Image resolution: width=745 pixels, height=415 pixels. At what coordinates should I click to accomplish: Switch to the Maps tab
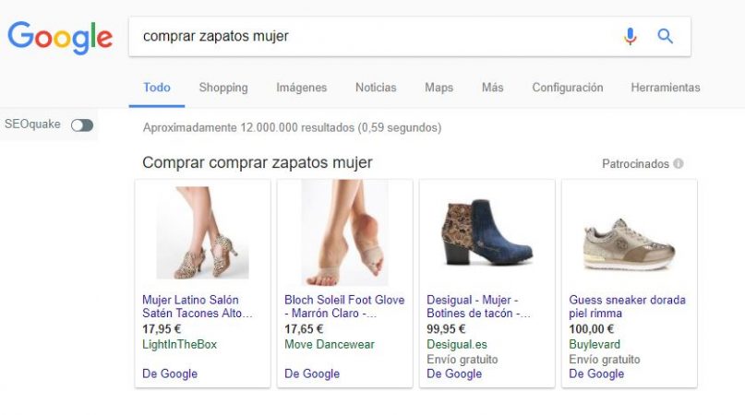coord(439,88)
